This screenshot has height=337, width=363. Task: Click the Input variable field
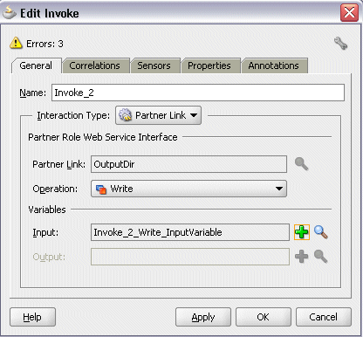click(190, 232)
